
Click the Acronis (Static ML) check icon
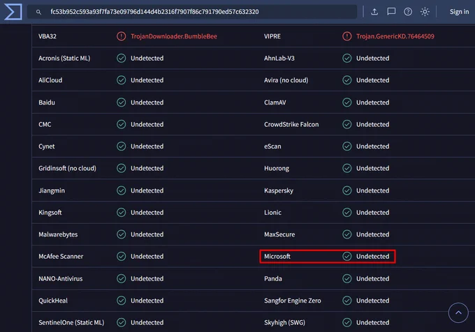(x=121, y=58)
